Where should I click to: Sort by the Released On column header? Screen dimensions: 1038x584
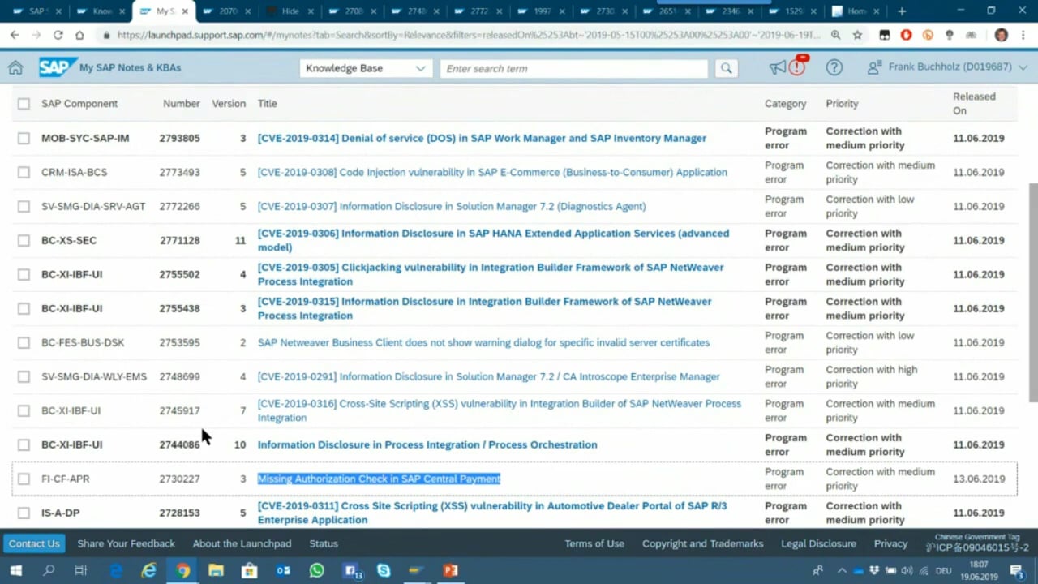(974, 103)
